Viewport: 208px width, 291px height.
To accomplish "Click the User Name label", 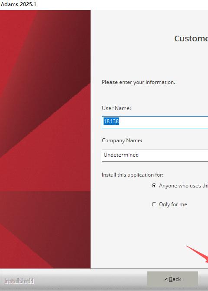I will 116,108.
